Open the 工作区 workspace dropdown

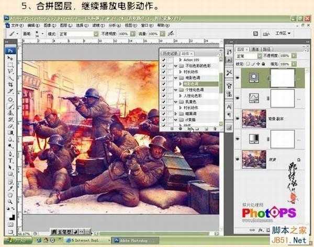[x=283, y=32]
